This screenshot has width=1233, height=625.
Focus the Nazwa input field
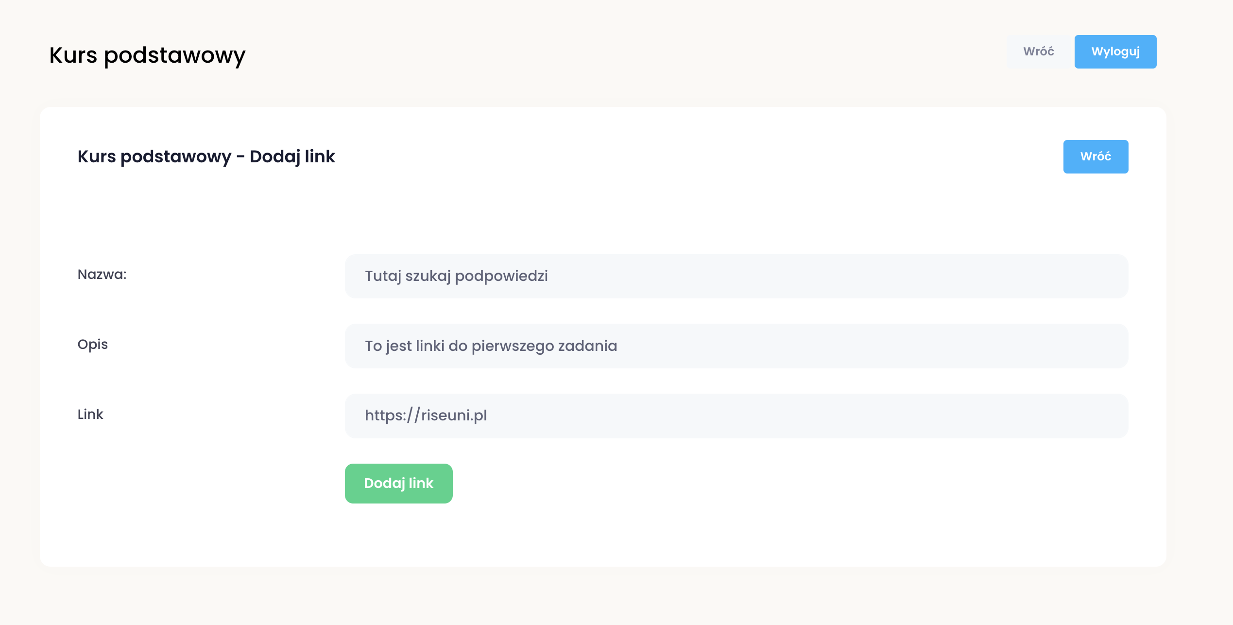tap(736, 276)
